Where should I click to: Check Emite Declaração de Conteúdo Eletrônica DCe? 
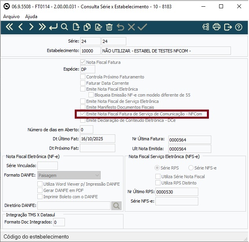click(83, 120)
